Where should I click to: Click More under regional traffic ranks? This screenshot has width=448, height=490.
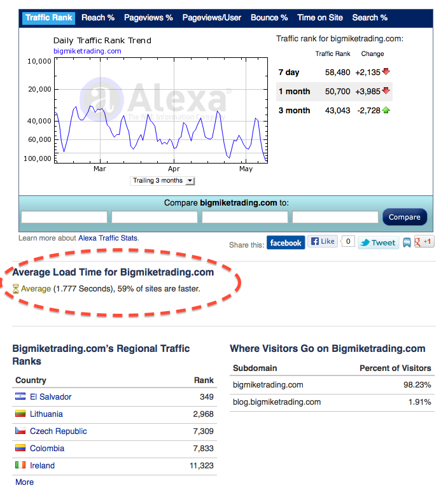pos(24,482)
